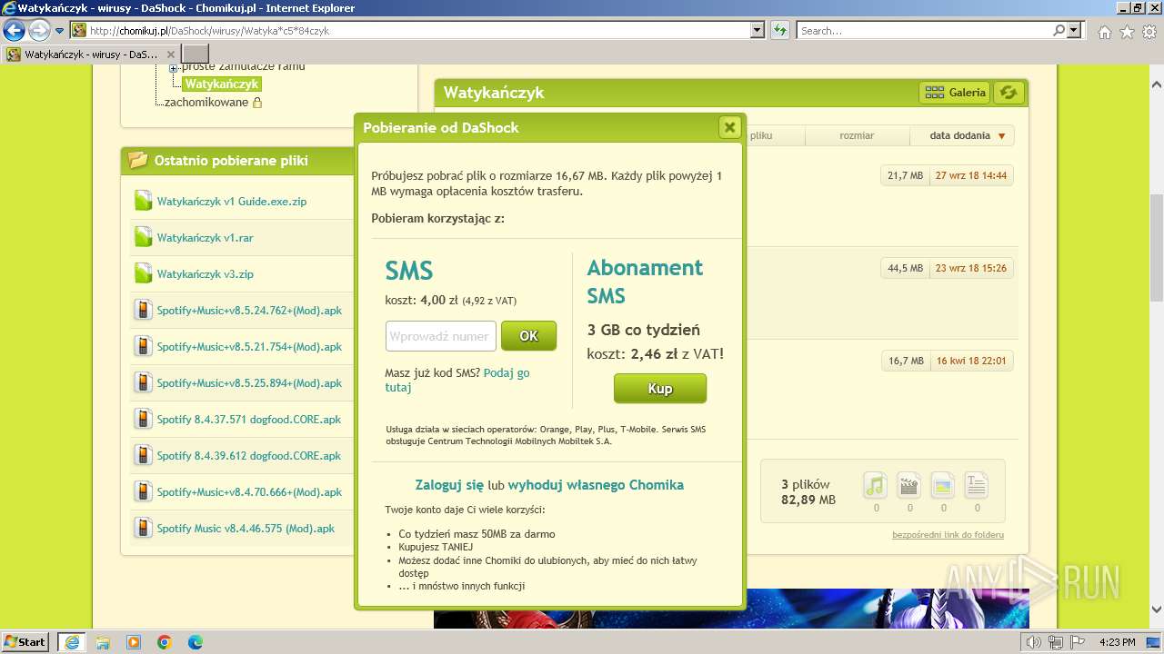
Task: Open 'wyhoduj własnego Chomika' link
Action: [596, 485]
